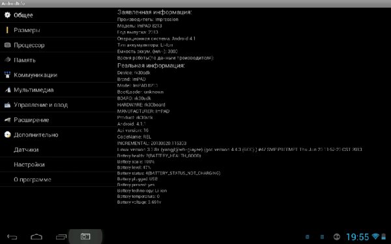
Task: Click the Li-Ion battery type line
Action: [145, 45]
